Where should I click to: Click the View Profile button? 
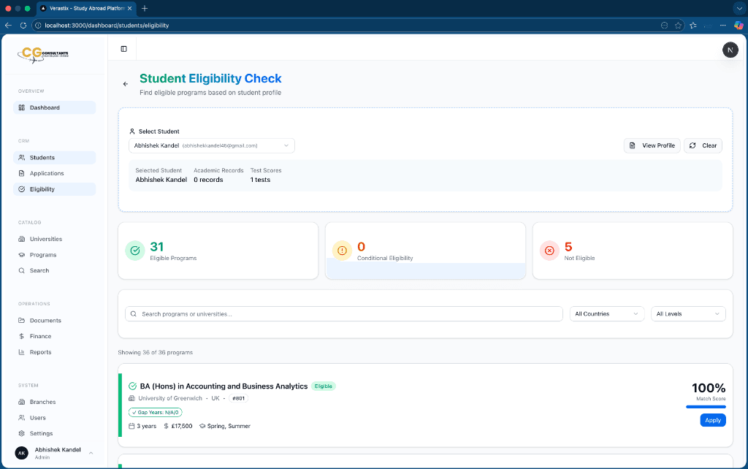(x=652, y=145)
